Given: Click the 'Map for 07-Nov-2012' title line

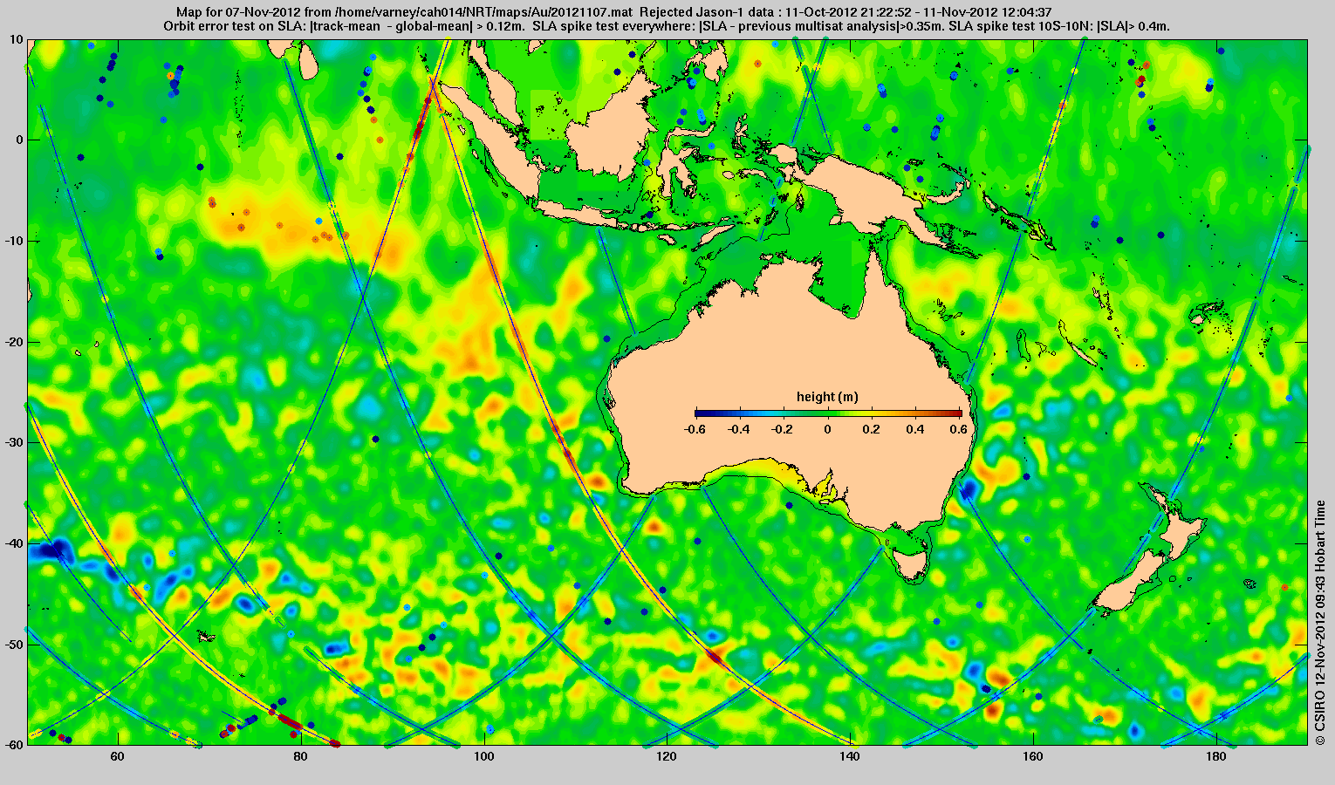Looking at the screenshot, I should pyautogui.click(x=613, y=12).
